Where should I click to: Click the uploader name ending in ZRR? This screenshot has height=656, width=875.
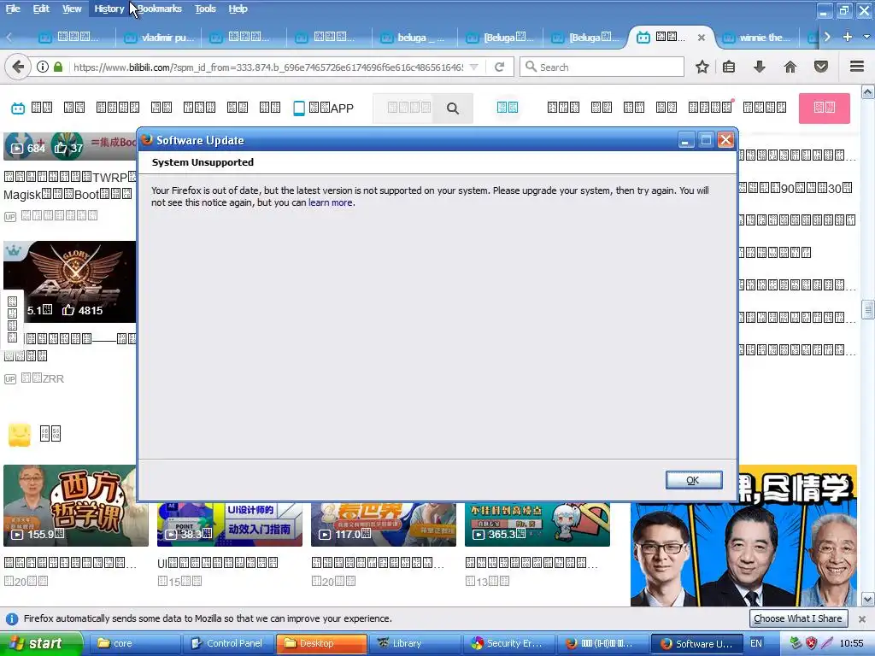(43, 378)
